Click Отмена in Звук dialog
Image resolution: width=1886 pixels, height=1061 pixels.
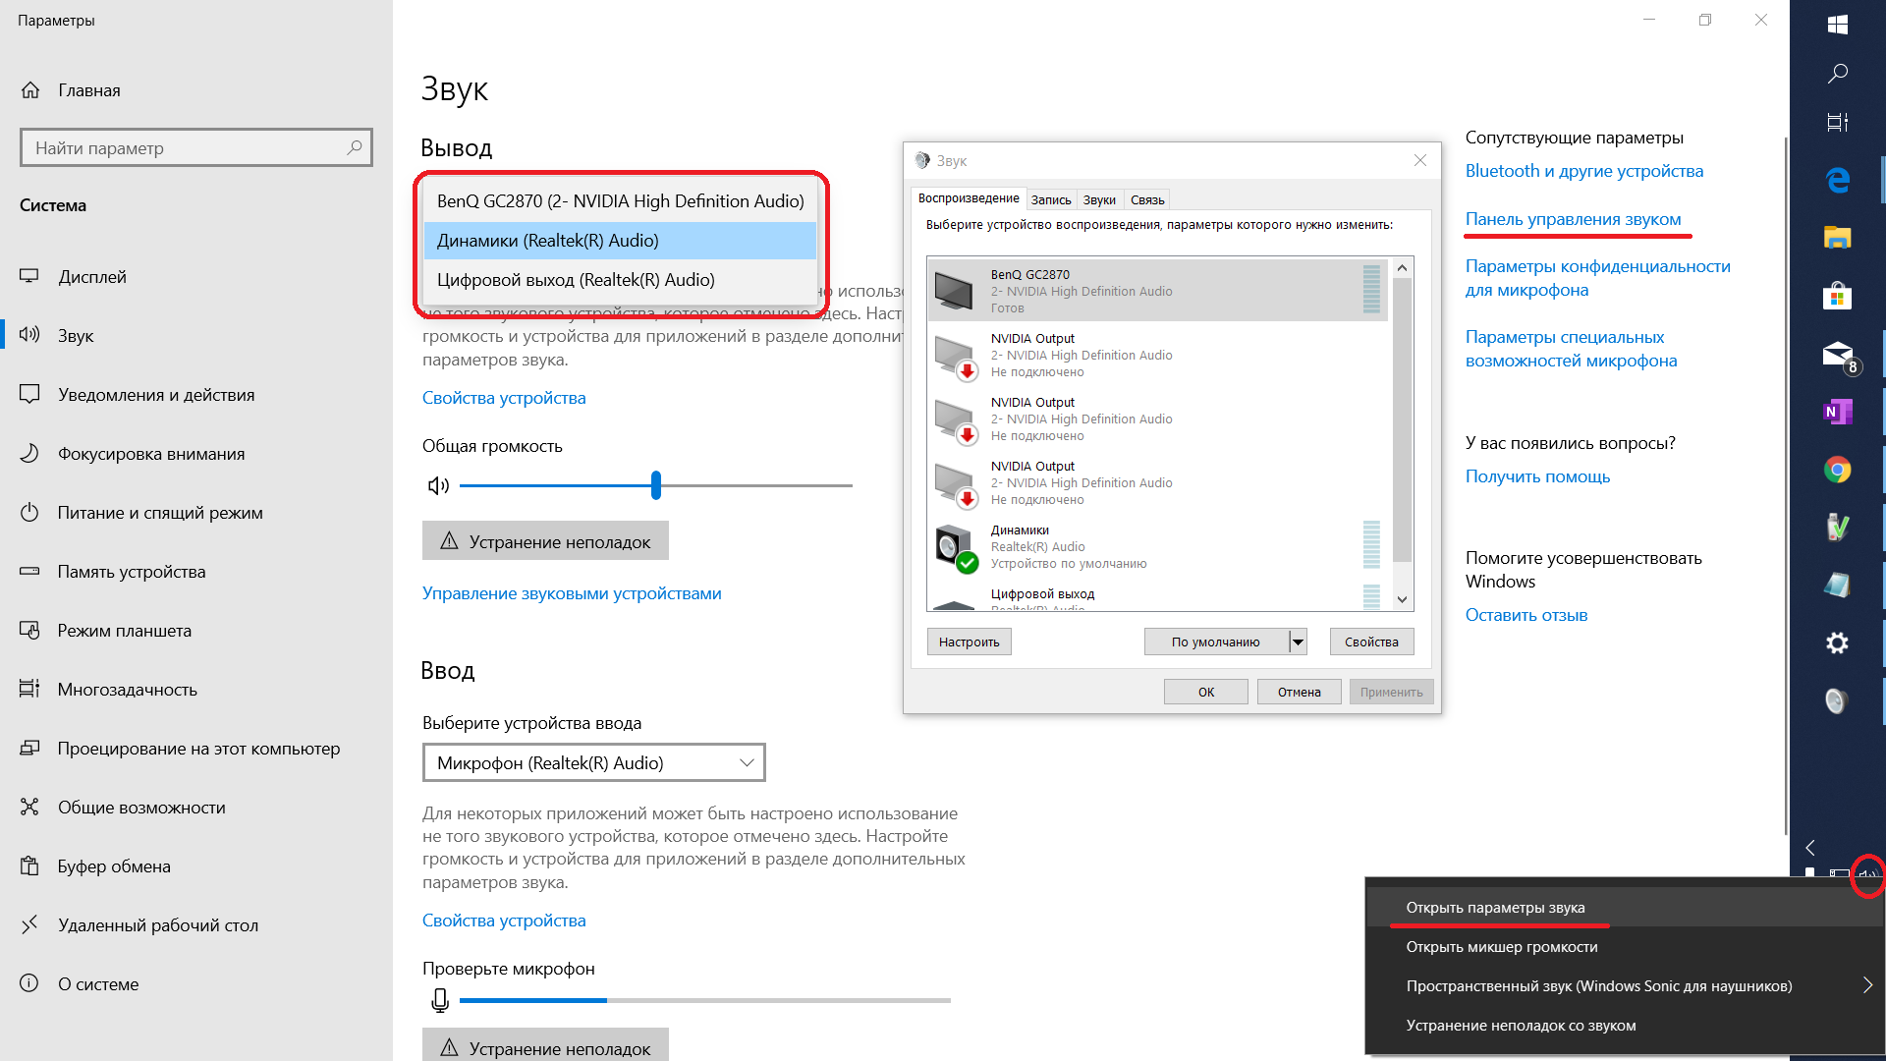pyautogui.click(x=1299, y=692)
